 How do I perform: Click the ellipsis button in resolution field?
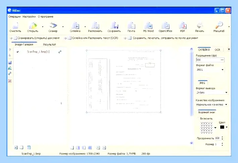click(x=222, y=60)
